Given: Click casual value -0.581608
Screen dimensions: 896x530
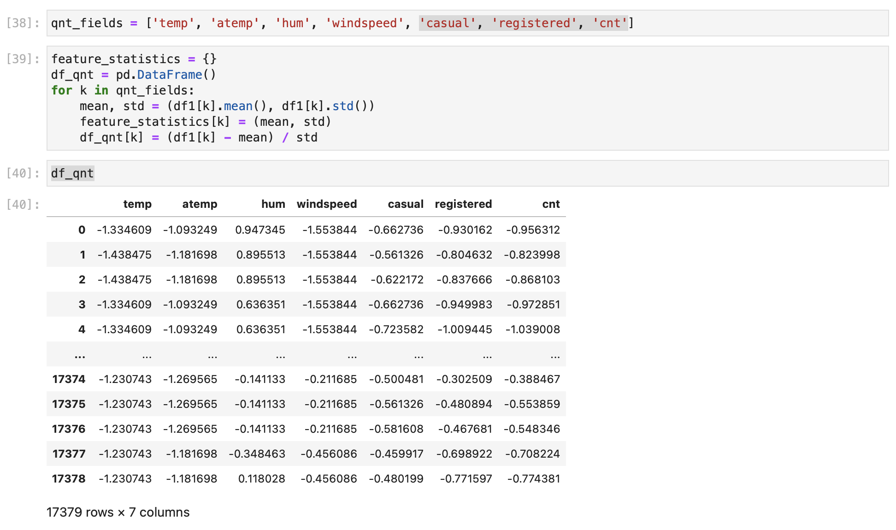Looking at the screenshot, I should pyautogui.click(x=396, y=429).
